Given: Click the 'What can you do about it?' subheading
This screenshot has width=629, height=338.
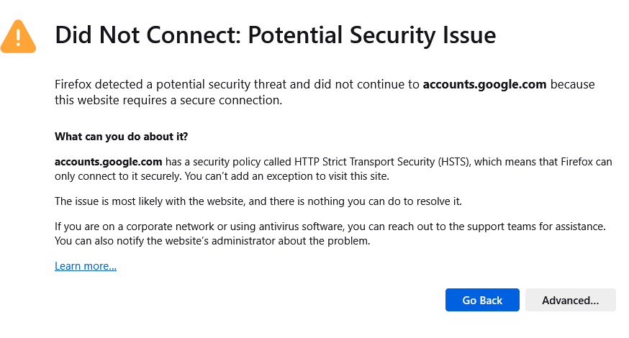Looking at the screenshot, I should click(x=121, y=137).
